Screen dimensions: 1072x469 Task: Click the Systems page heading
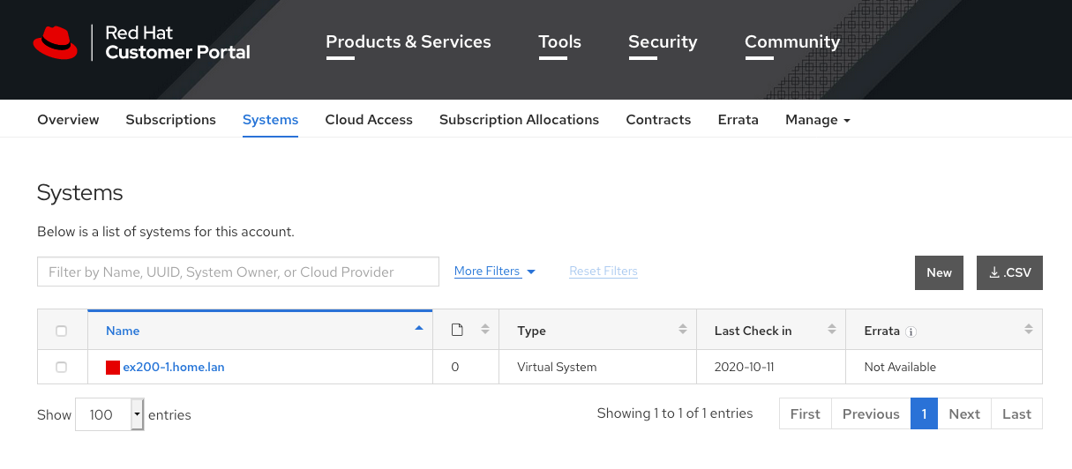point(80,193)
